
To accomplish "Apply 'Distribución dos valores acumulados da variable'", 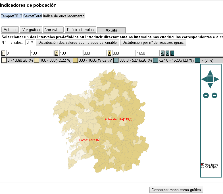I will (x=78, y=42).
